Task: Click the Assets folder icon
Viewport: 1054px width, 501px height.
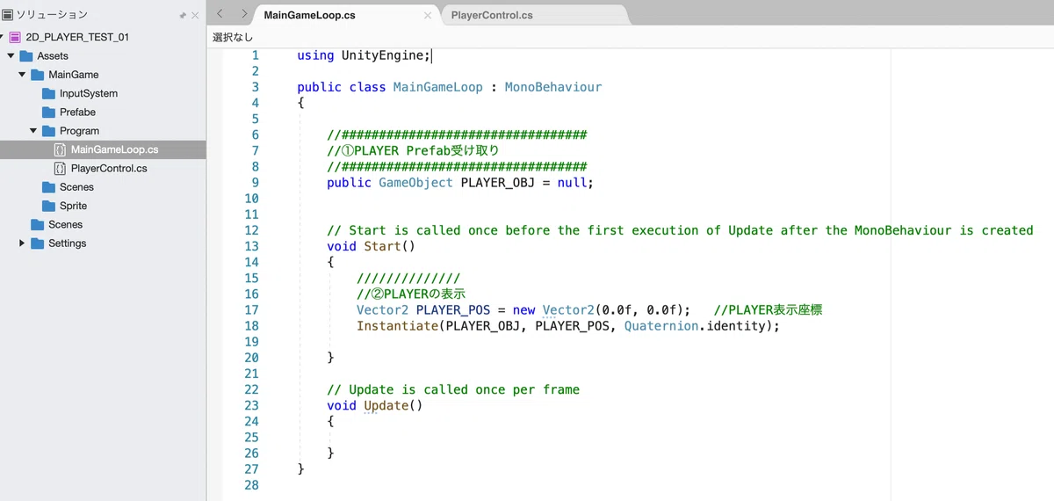Action: tap(26, 56)
